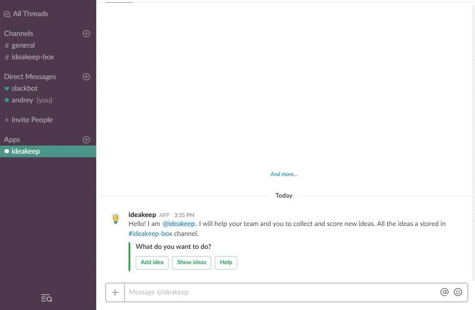Open the quick switcher icon at sidebar bottom
This screenshot has height=310, width=475.
(47, 298)
